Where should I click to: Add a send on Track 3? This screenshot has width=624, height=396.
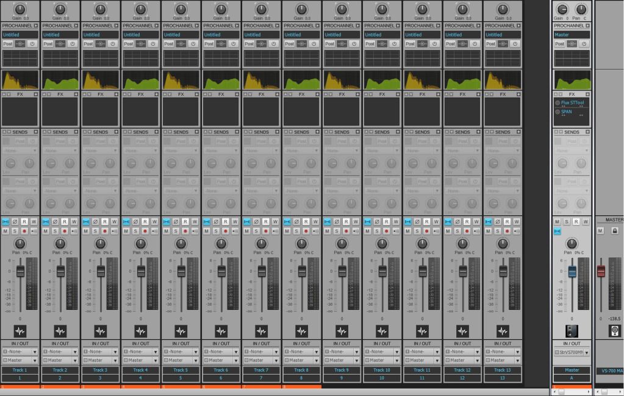point(117,132)
